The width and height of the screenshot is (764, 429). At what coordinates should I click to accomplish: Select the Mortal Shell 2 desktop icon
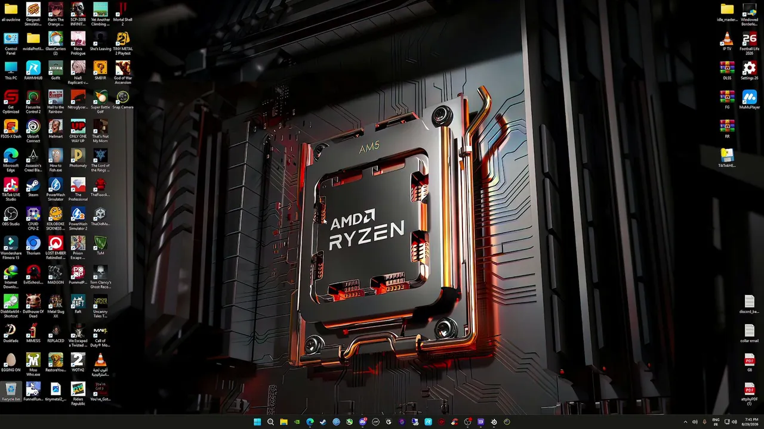click(x=123, y=14)
